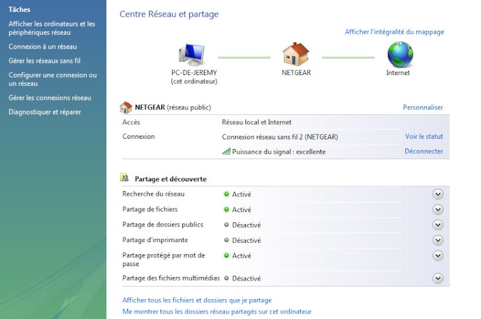
Task: Click the NETGEAR house icon in network map
Action: click(x=296, y=54)
